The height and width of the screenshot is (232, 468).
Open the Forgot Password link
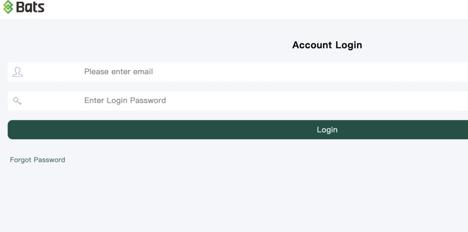[x=38, y=160]
